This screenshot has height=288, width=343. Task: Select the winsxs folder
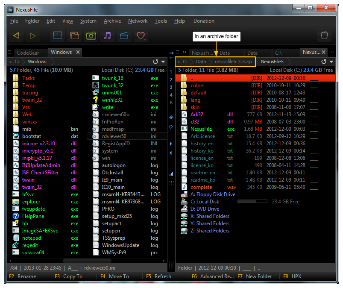click(x=47, y=122)
